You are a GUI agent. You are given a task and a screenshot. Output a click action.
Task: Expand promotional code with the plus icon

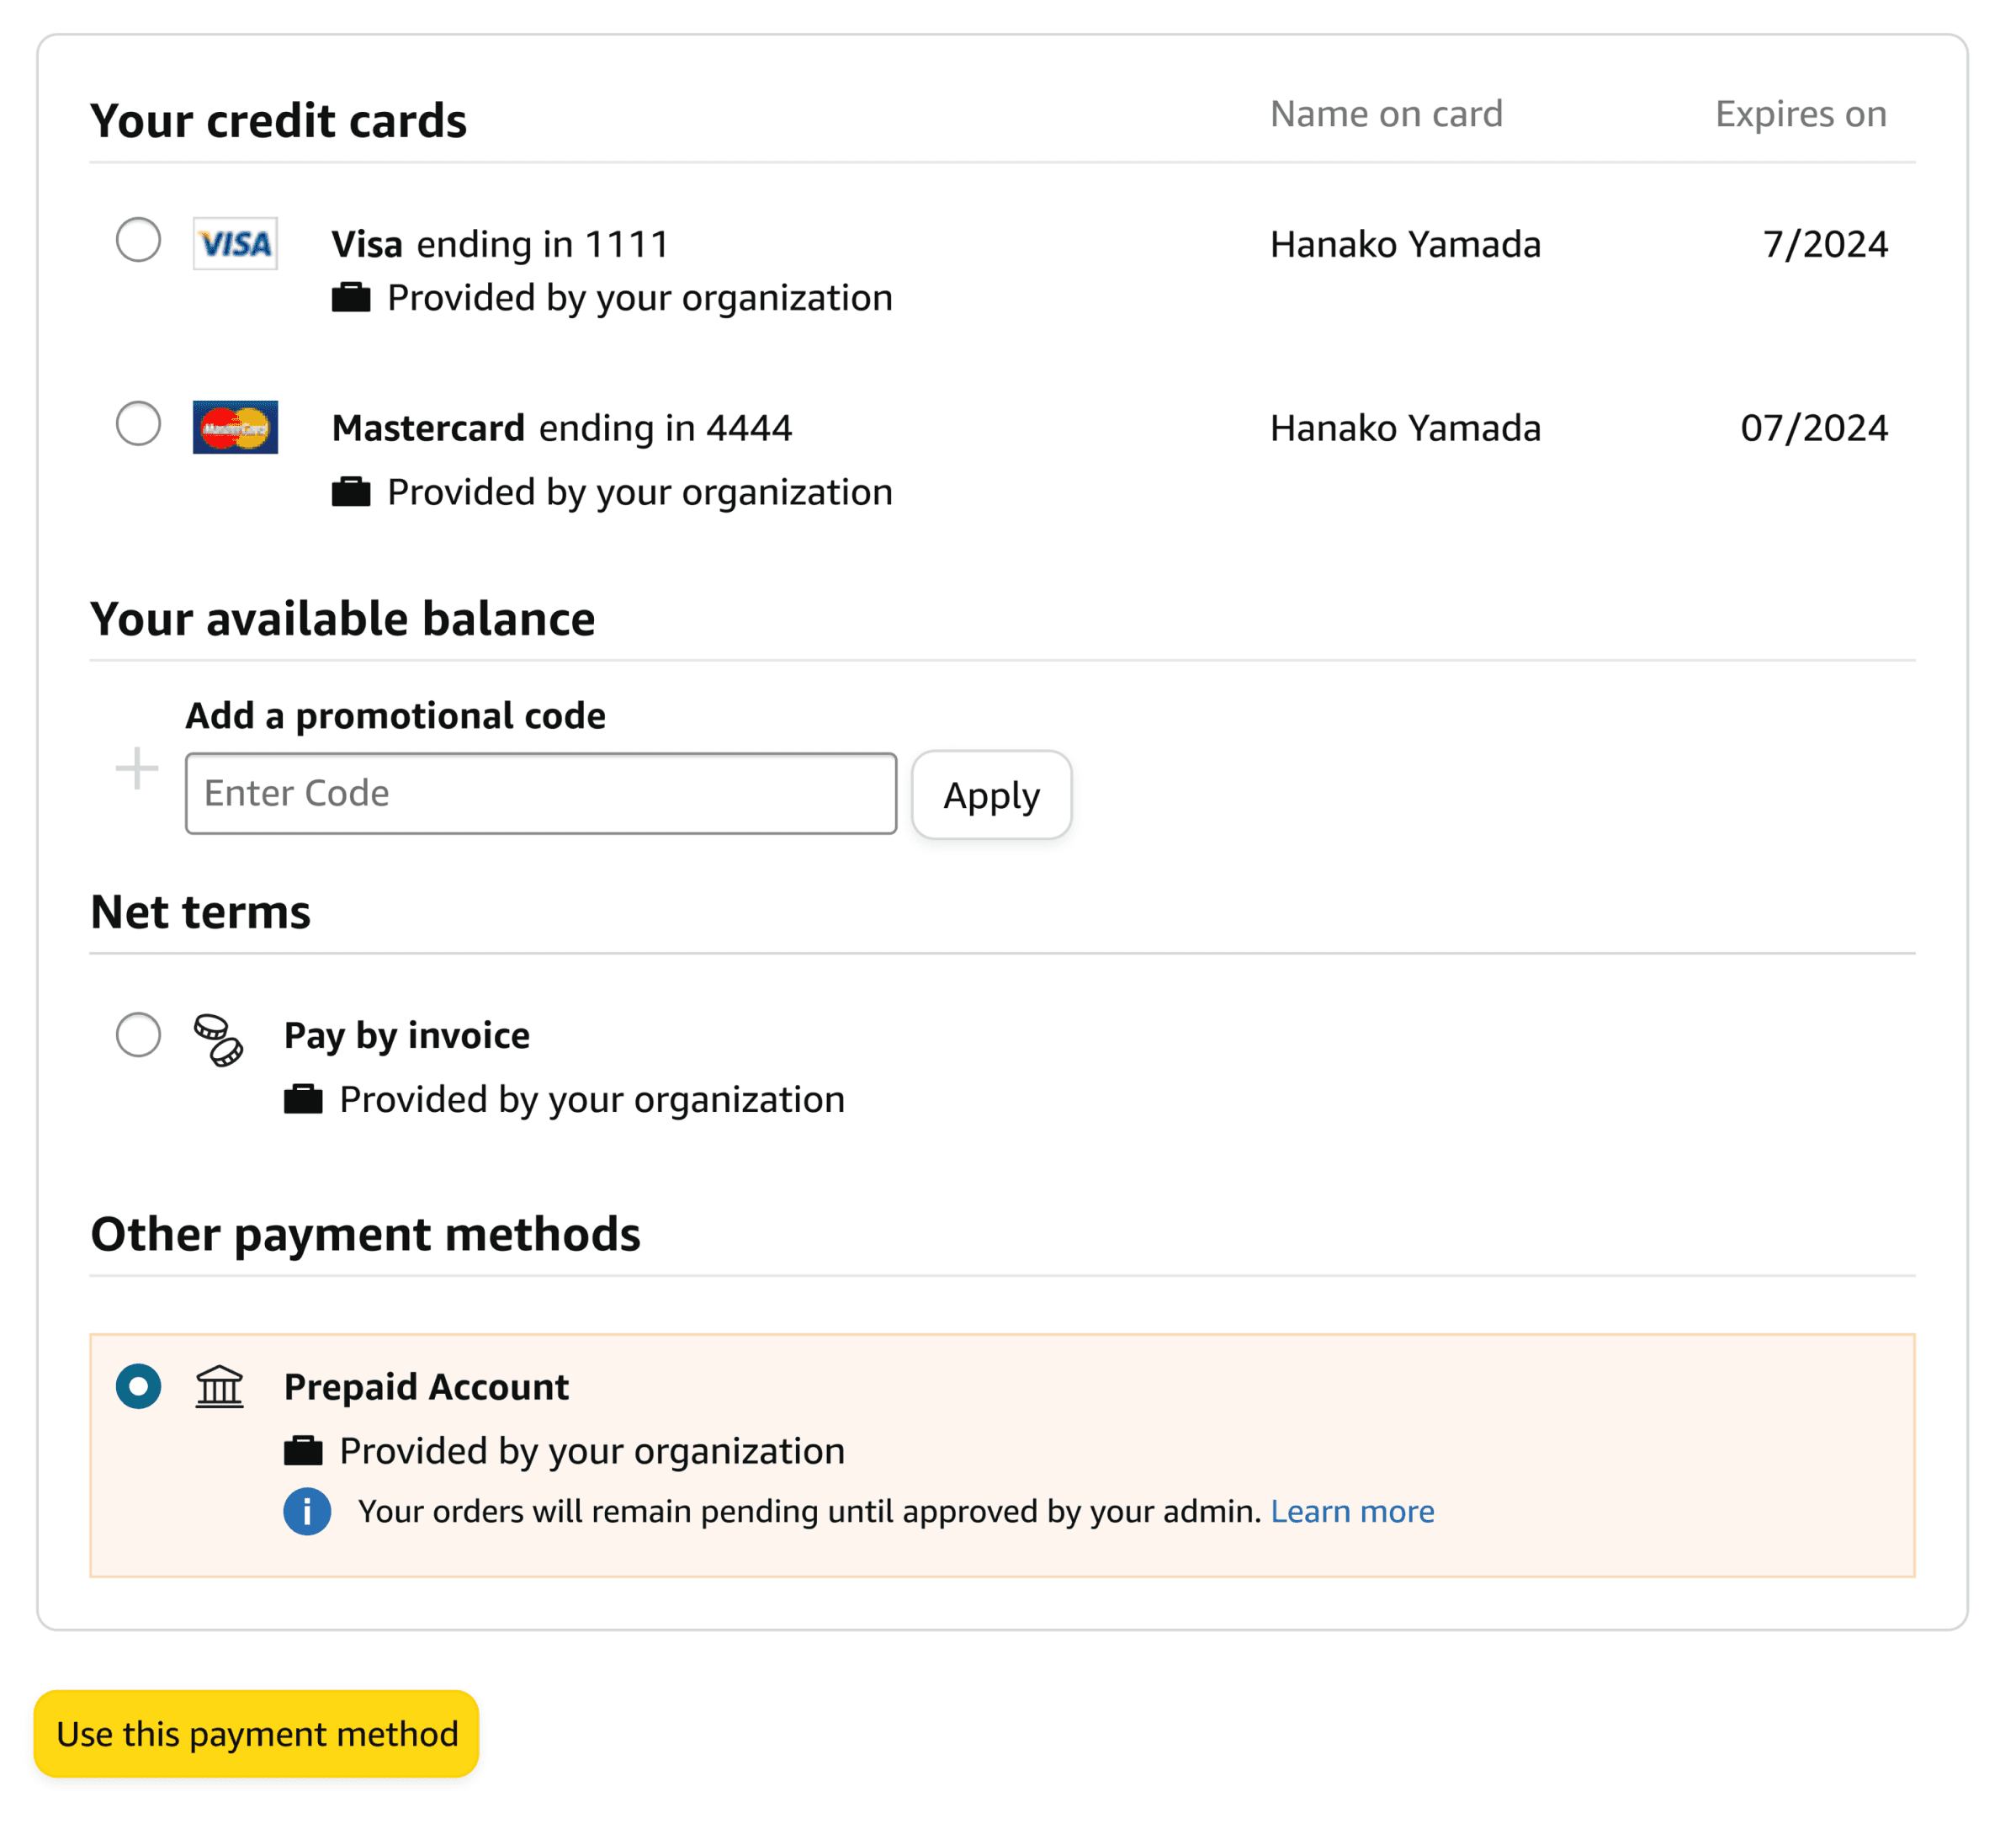[137, 769]
